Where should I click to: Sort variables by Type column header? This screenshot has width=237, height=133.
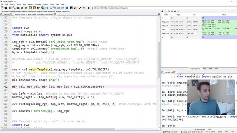pyautogui.click(x=178, y=15)
